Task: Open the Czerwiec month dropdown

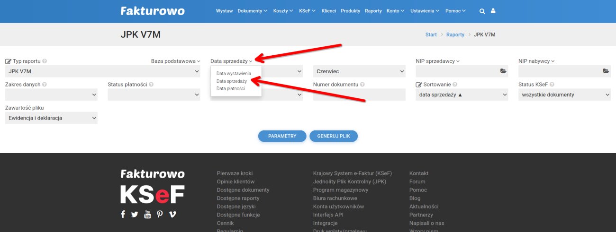Action: point(359,71)
